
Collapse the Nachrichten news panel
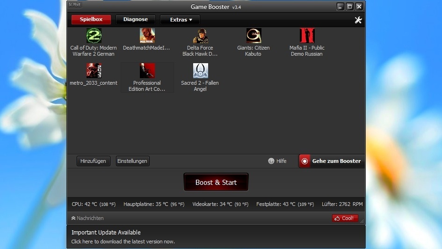pyautogui.click(x=87, y=218)
